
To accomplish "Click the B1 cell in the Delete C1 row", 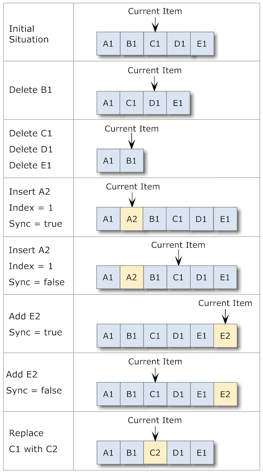I will tap(132, 161).
